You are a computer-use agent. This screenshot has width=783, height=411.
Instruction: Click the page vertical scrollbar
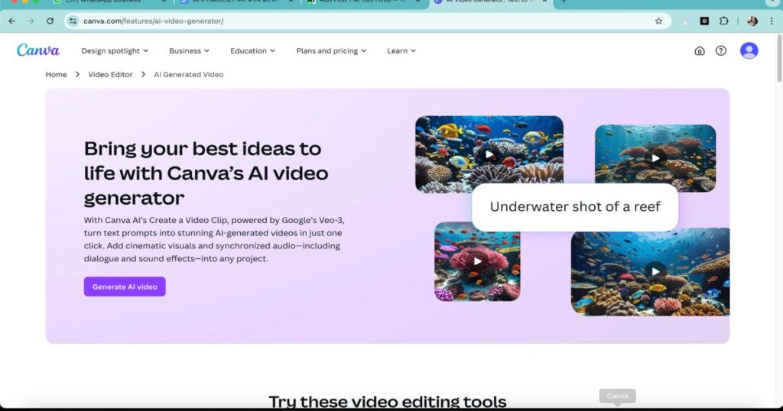(x=779, y=58)
